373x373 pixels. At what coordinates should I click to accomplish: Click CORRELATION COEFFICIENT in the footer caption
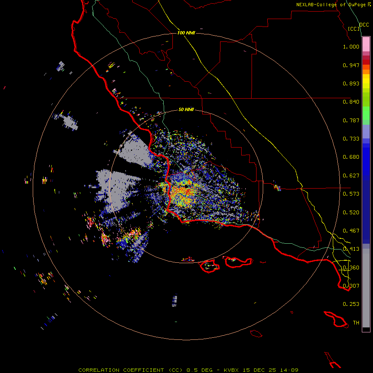point(121,370)
